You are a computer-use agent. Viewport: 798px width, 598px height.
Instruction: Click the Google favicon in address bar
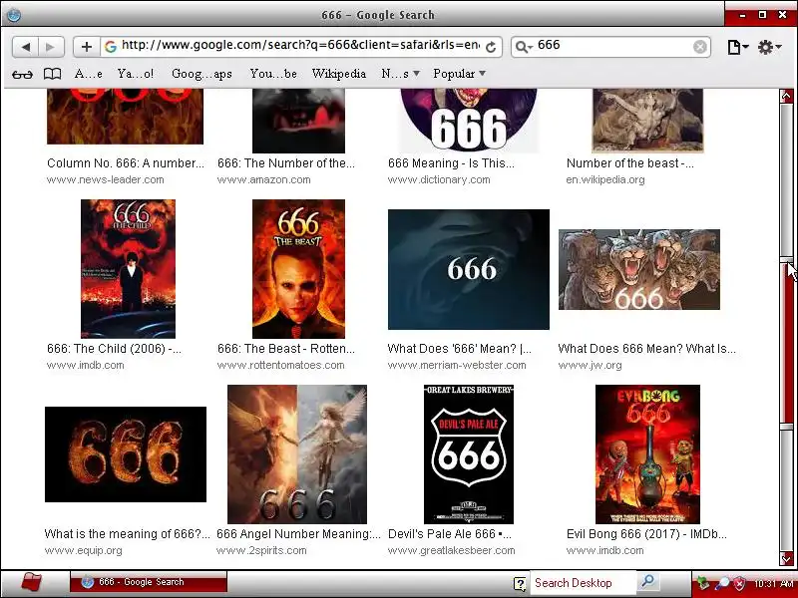click(x=111, y=47)
